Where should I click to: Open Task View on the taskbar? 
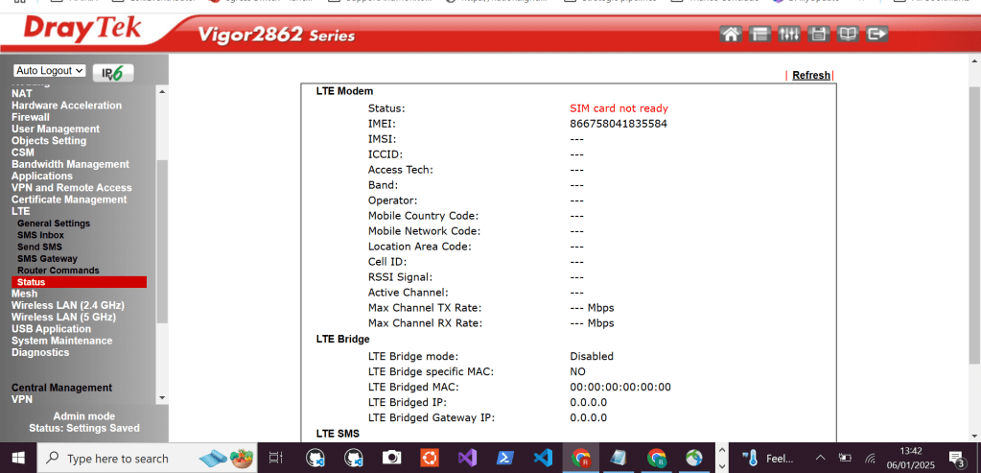tap(276, 458)
